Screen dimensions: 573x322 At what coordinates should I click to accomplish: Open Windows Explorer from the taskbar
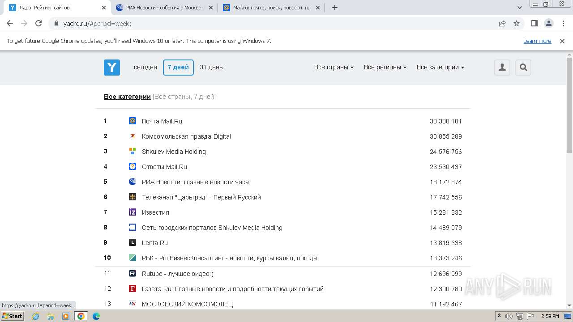[x=51, y=316]
